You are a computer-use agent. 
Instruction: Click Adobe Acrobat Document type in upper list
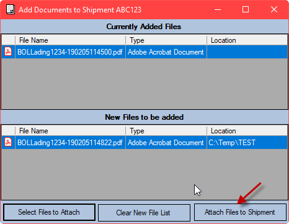tap(166, 52)
